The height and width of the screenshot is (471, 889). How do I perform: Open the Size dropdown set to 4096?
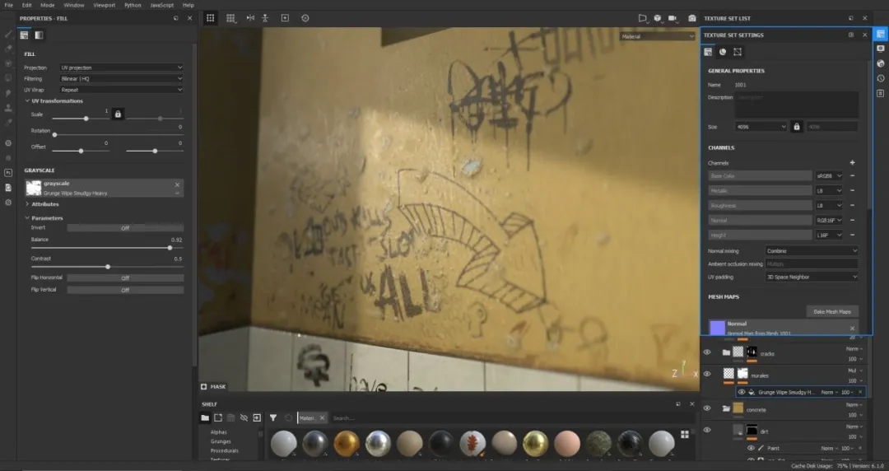pyautogui.click(x=761, y=127)
